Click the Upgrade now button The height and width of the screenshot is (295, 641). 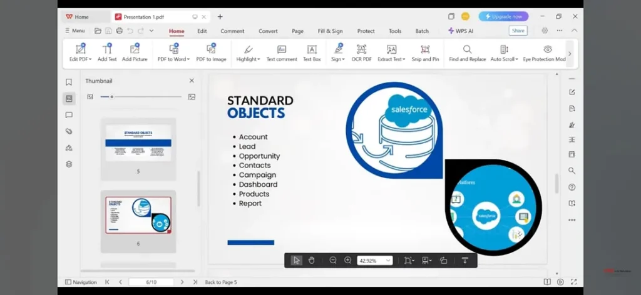(x=503, y=16)
